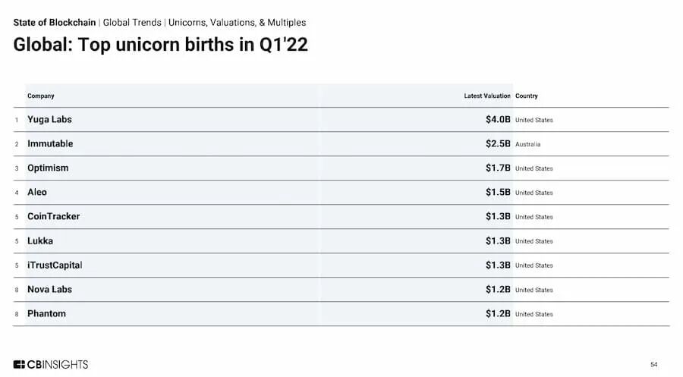683x377 pixels.
Task: Click the State of Blockchain heading
Action: (55, 23)
